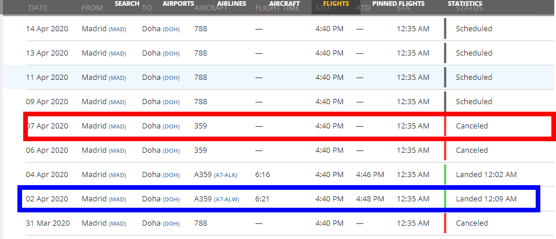Screen dimensions: 556x239
Task: Select the 11 Apr 2020 flight row
Action: tap(279, 77)
